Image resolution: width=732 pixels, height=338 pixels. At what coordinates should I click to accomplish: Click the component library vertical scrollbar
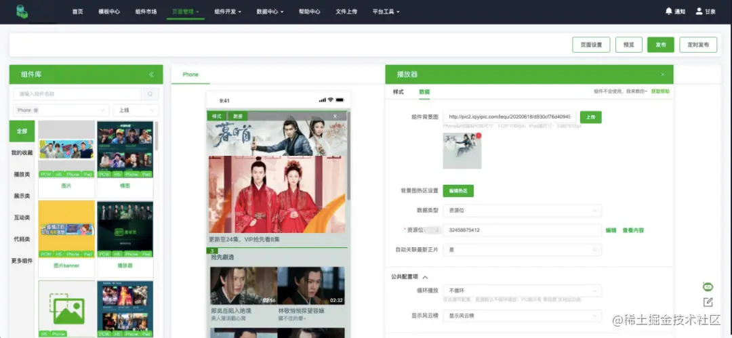pos(157,135)
